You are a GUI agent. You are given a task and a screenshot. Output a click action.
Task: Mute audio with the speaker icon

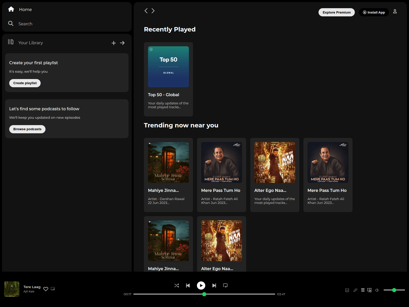point(377,290)
